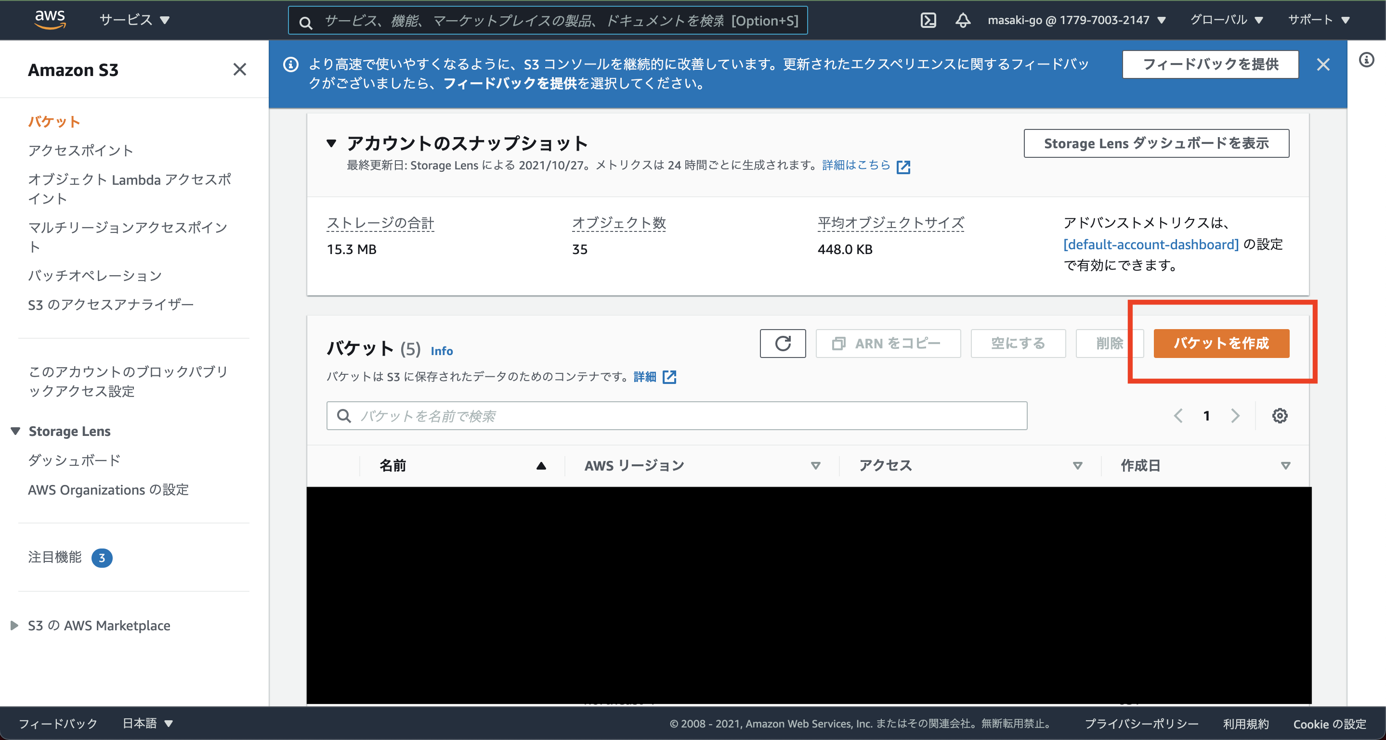This screenshot has height=740, width=1386.
Task: Toggle the アクセス column sort
Action: 1077,465
